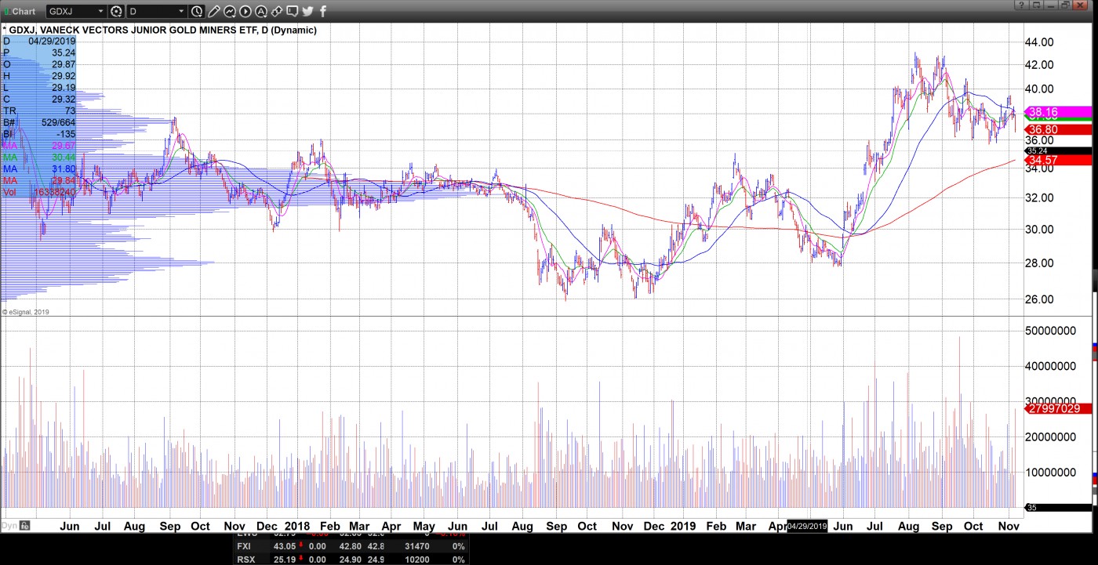Expand the D interval dropdown
Viewport: 1098px width, 565px height.
click(x=181, y=12)
